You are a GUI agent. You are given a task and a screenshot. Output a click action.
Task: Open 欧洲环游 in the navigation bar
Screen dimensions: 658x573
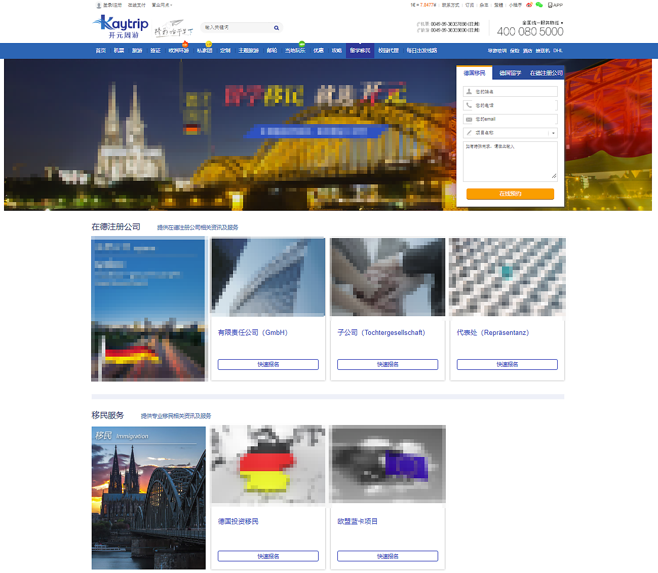(178, 51)
